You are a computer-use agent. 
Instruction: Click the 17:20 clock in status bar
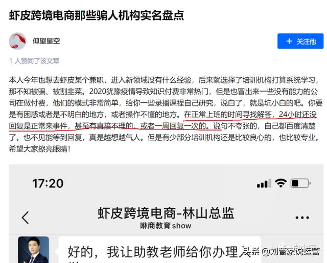pos(48,183)
